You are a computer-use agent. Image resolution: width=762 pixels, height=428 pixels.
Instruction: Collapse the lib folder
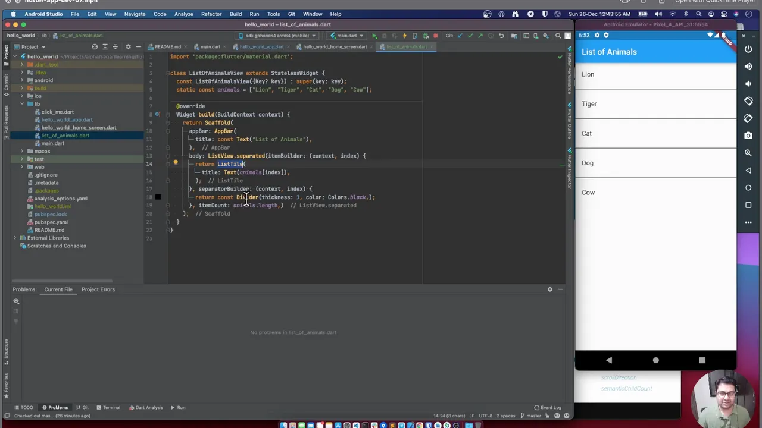tap(22, 104)
